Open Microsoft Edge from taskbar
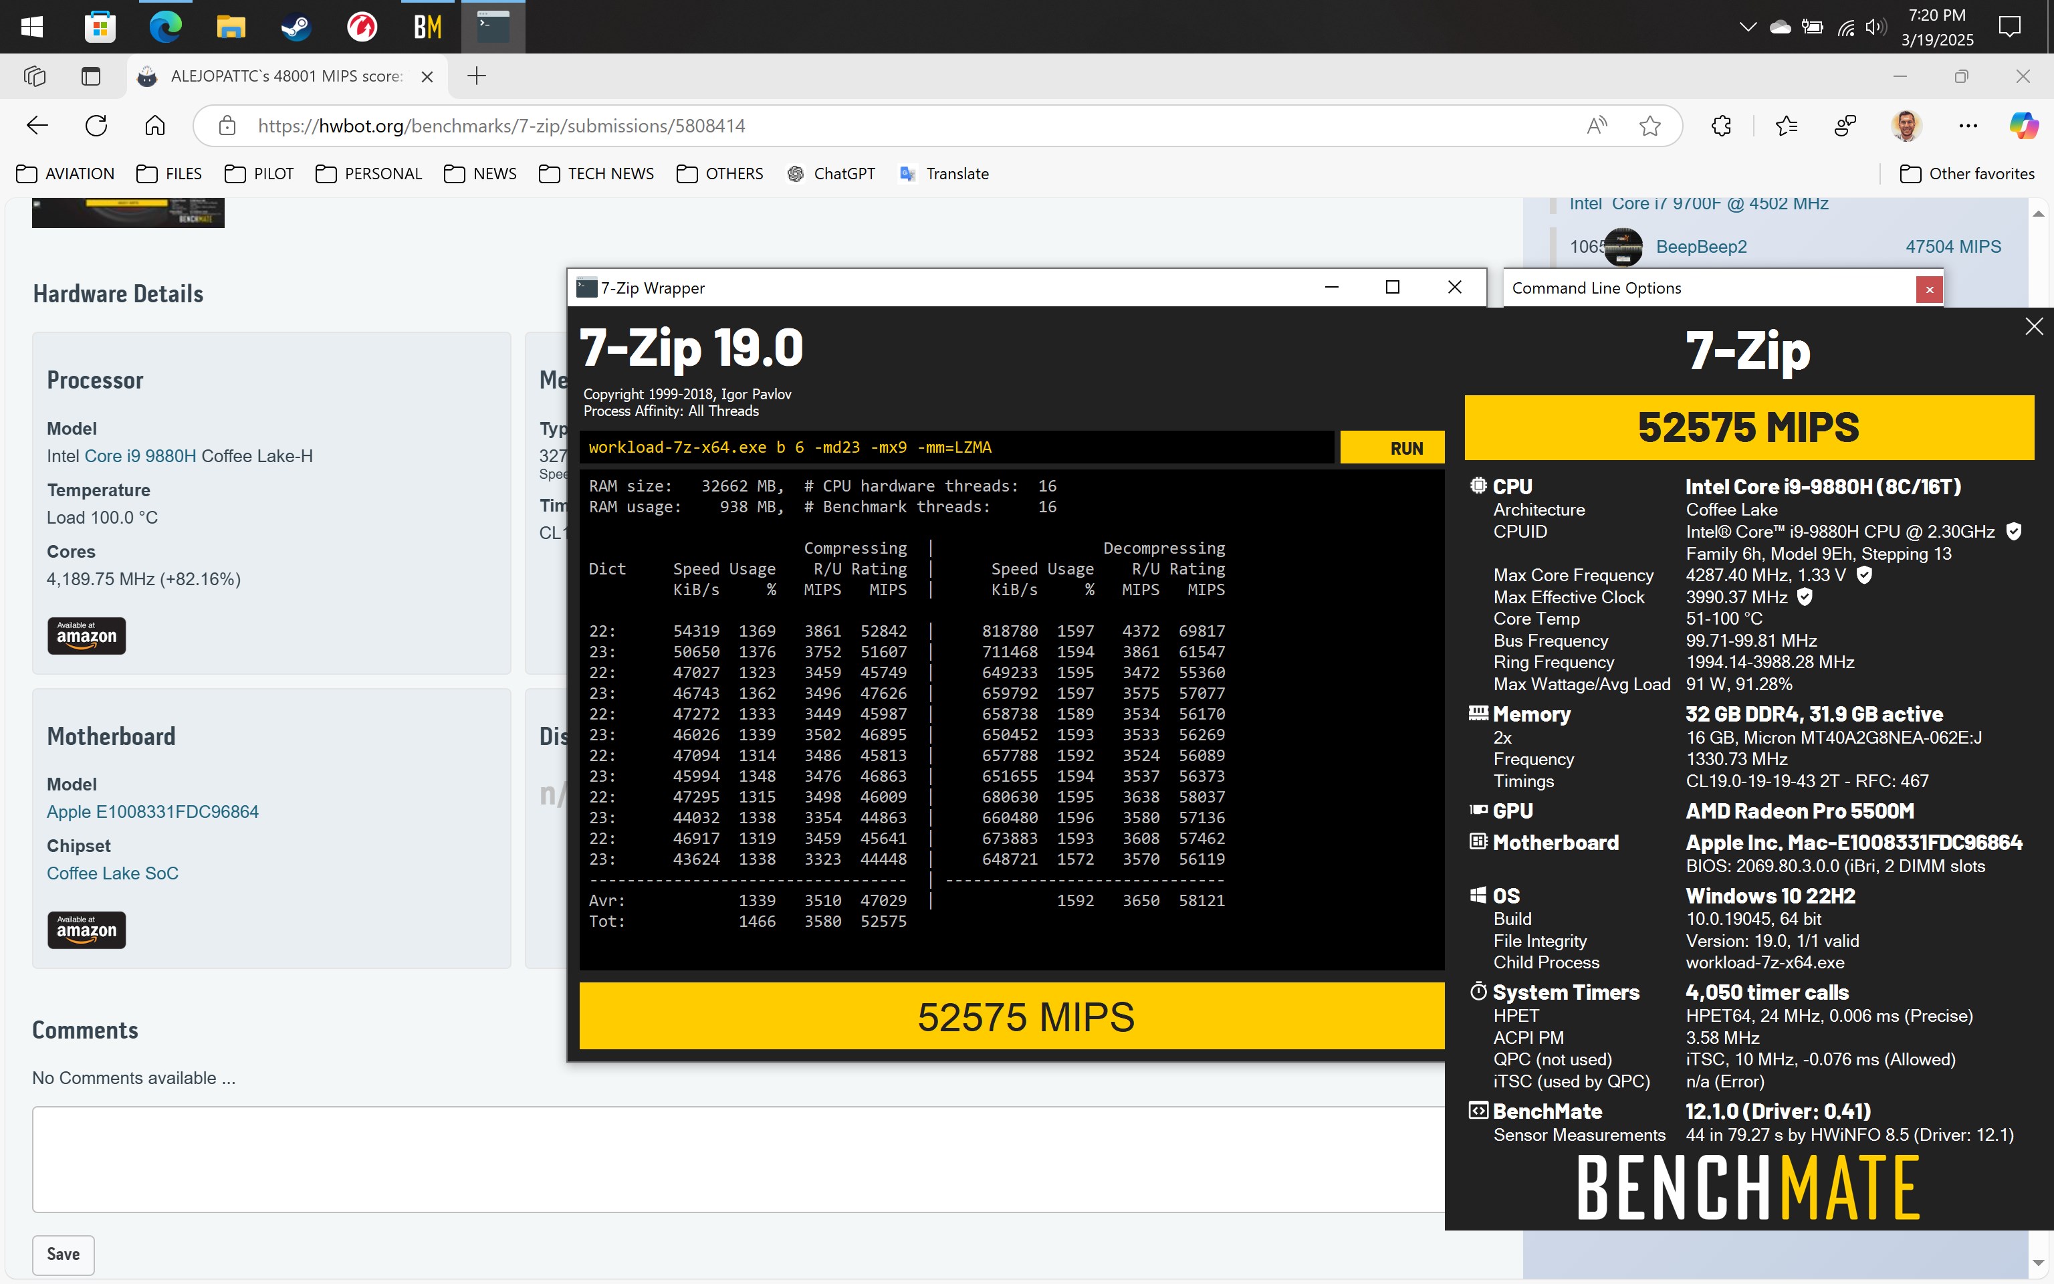 [x=164, y=26]
